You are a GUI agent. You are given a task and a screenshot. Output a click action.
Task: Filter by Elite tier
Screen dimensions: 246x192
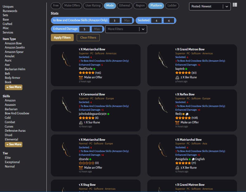click(8, 158)
